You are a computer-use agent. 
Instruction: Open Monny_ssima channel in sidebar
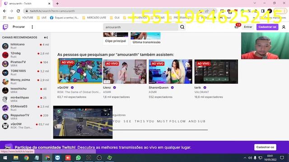coord(25,81)
